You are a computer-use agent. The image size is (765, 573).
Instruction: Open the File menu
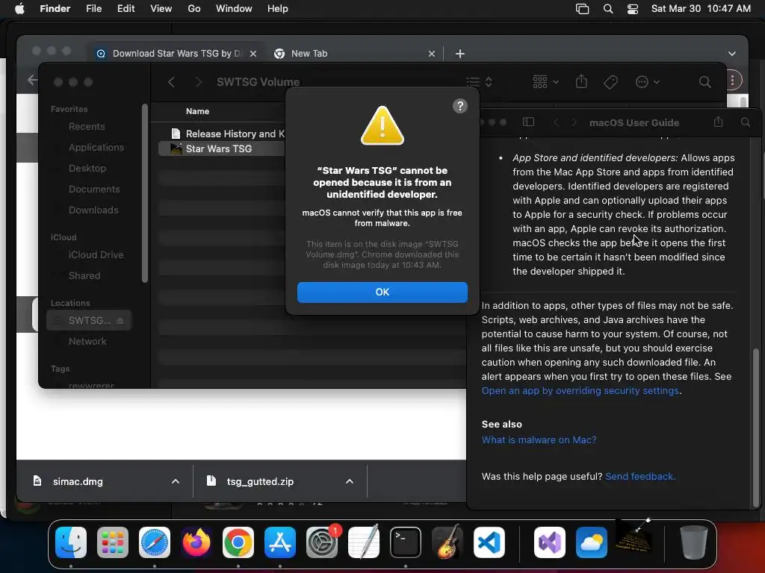[93, 9]
